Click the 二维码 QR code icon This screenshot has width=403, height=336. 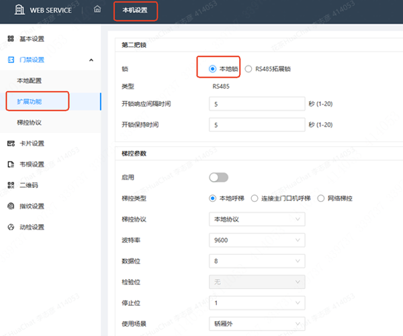(11, 184)
